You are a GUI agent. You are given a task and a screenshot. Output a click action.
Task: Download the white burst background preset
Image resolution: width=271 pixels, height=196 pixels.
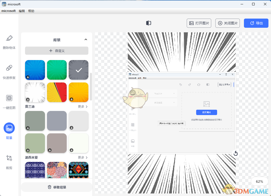click(x=28, y=100)
